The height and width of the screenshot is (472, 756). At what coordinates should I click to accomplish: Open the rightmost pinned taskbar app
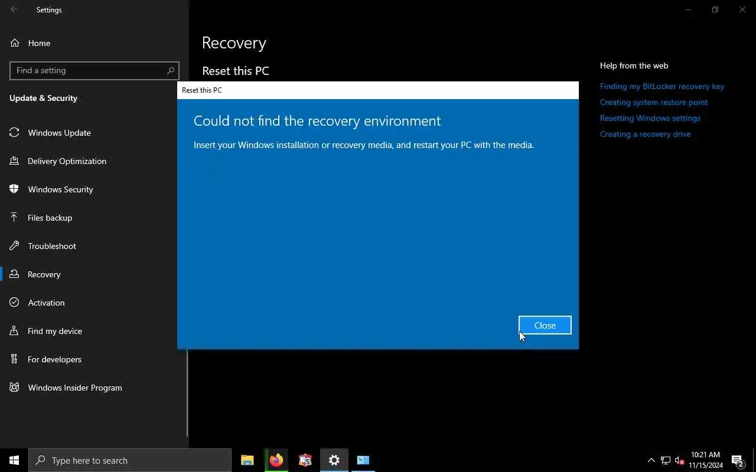pyautogui.click(x=363, y=460)
